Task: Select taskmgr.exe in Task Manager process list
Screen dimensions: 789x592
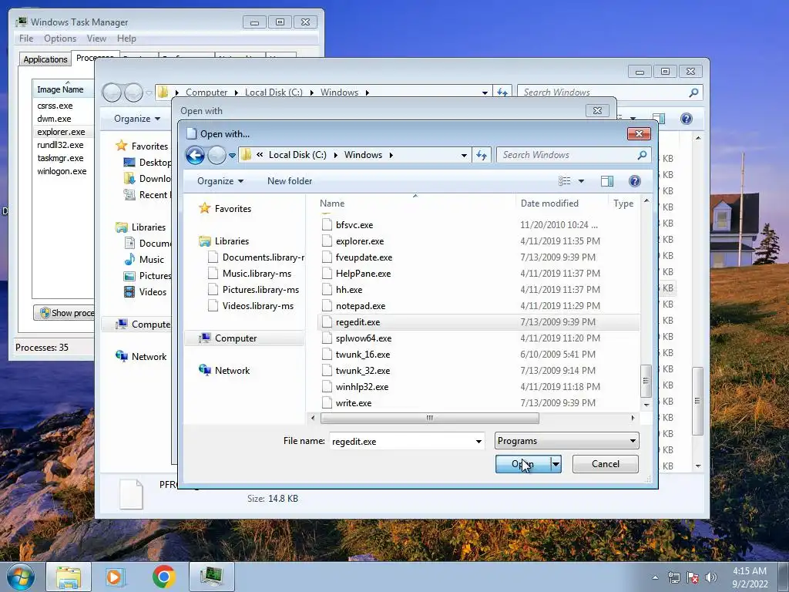Action: tap(60, 158)
